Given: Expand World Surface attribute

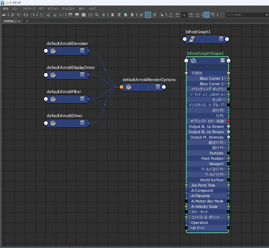Looking at the screenshot, I should point(225,180).
